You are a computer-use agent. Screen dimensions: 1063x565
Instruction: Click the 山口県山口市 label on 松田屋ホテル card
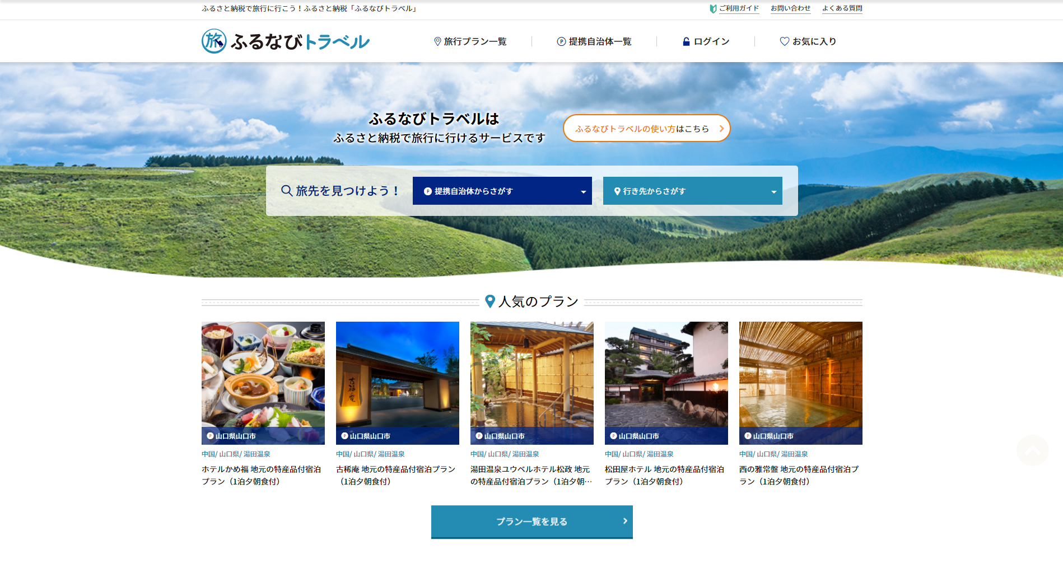(635, 436)
